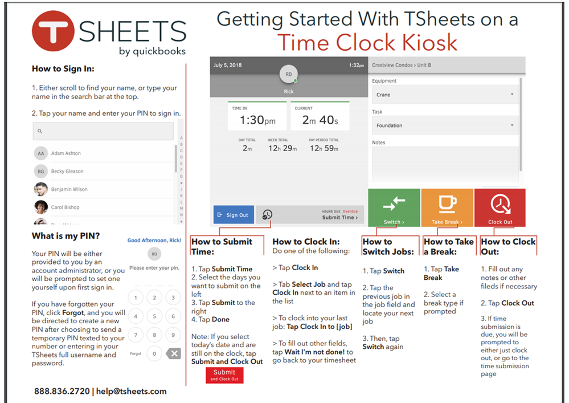Screen dimensions: 569x403
Task: Select Benjamin Wilson from the list
Action: point(104,189)
